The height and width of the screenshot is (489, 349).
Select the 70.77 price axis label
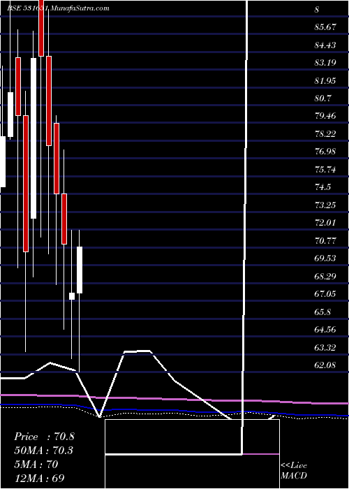(x=325, y=240)
